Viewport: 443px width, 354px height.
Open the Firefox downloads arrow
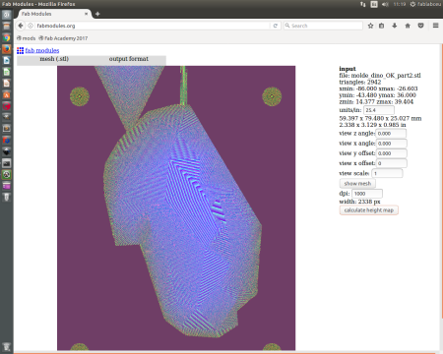pyautogui.click(x=395, y=26)
